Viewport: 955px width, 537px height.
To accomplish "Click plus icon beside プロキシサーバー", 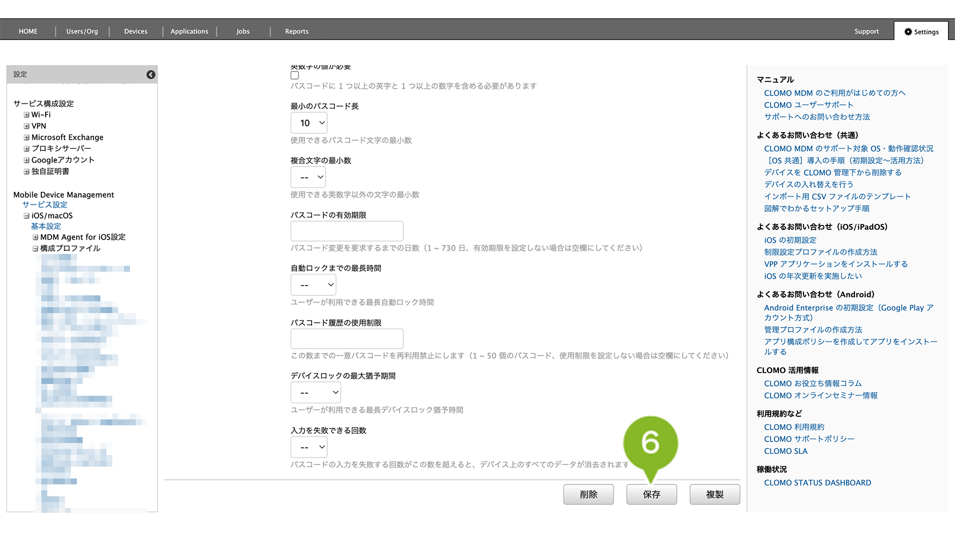I will pyautogui.click(x=26, y=149).
